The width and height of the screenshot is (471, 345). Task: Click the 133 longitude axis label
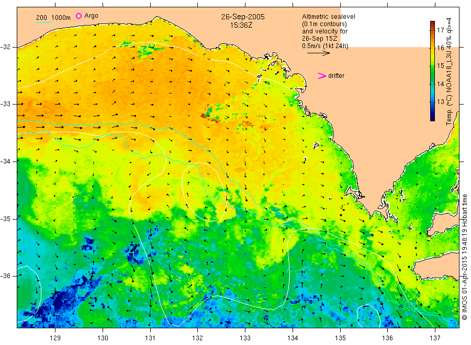[245, 338]
